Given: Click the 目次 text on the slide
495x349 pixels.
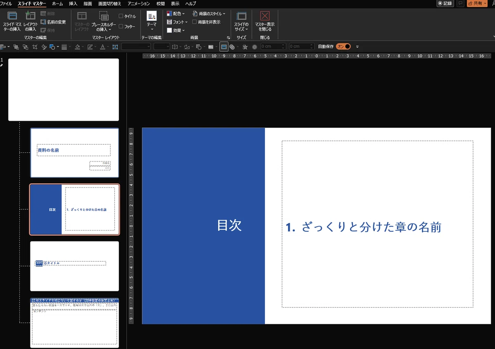Looking at the screenshot, I should click(x=229, y=225).
